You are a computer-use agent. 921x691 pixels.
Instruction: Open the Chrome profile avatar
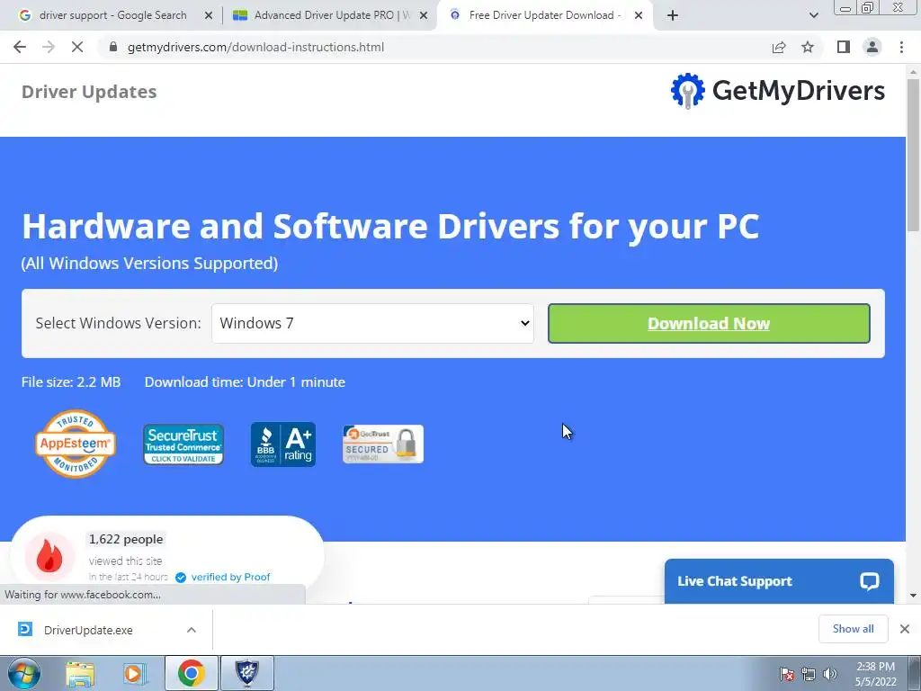[x=872, y=47]
